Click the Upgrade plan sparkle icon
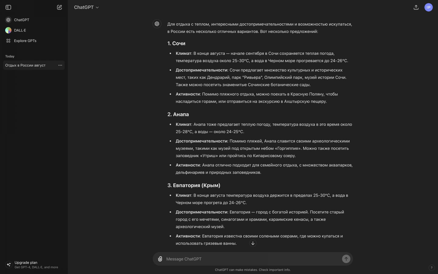This screenshot has width=438, height=274. (9, 265)
